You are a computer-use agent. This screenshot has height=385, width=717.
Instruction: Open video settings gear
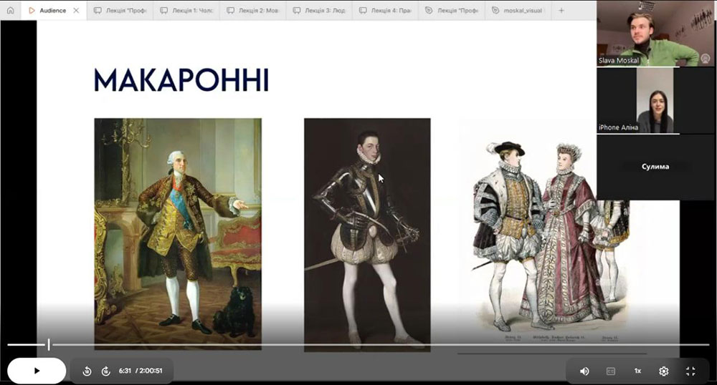point(664,371)
